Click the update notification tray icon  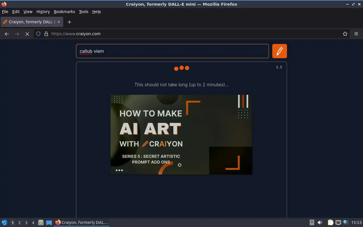tap(345, 222)
